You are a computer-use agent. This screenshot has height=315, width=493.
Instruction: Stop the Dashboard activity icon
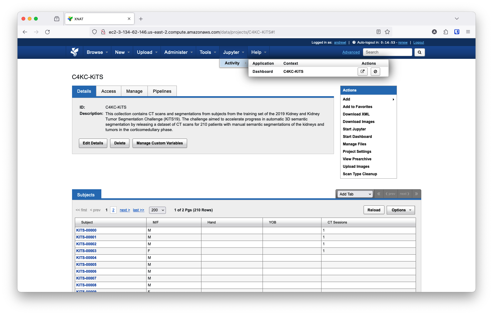pos(375,72)
